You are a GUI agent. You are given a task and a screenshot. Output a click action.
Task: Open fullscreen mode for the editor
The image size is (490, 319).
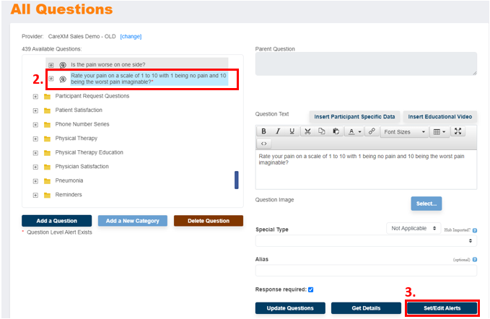(x=458, y=132)
